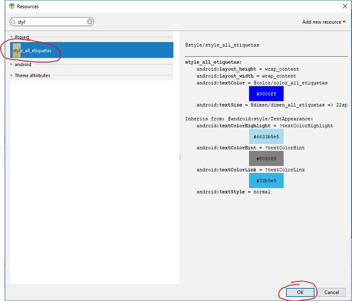Close the Resources dialog
Screen dimensions: 352x301
345,6
